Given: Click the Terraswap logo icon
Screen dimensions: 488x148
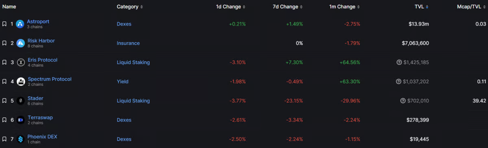Looking at the screenshot, I should click(20, 120).
